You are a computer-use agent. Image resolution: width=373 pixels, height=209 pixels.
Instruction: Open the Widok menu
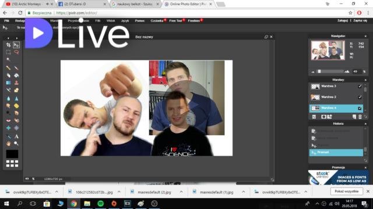pos(111,21)
